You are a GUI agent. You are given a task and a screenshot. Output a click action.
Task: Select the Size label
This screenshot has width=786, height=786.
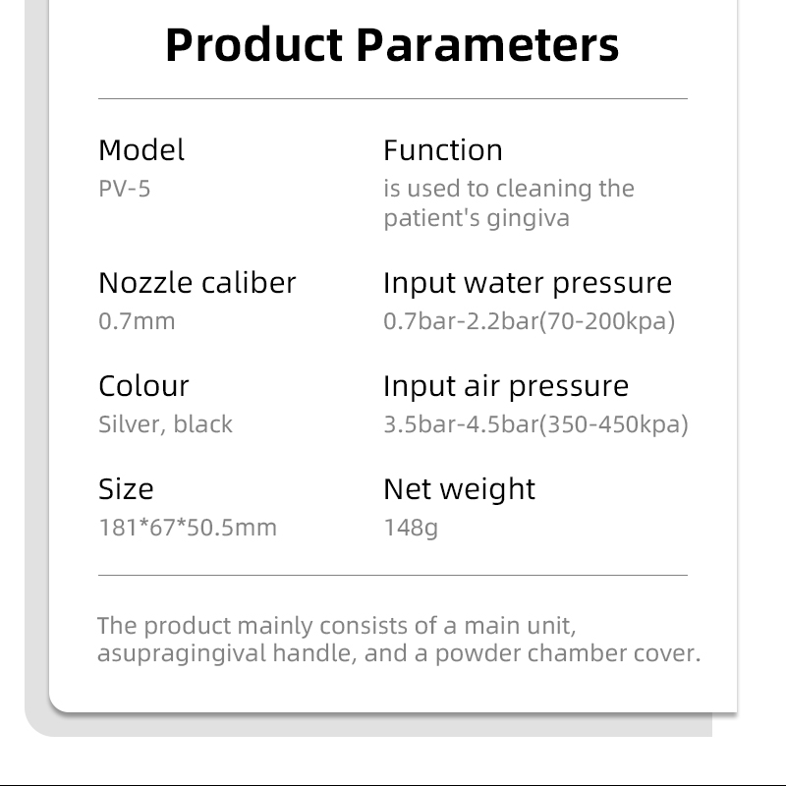coord(126,489)
